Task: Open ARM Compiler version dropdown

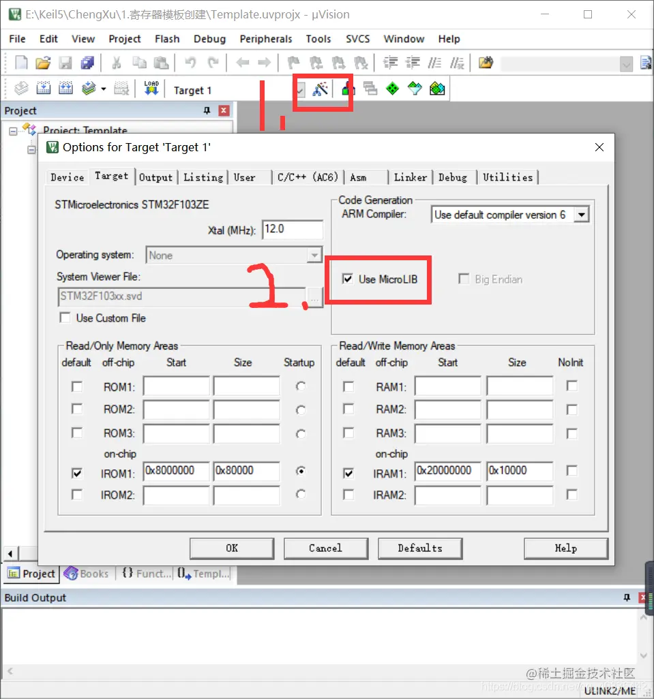Action: click(x=581, y=215)
